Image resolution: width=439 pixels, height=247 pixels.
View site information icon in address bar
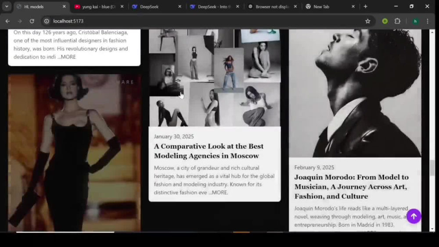click(47, 21)
